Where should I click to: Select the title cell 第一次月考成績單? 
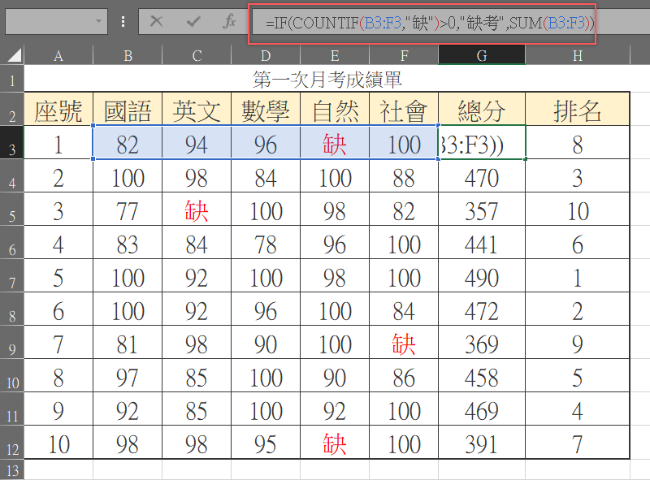pyautogui.click(x=327, y=80)
